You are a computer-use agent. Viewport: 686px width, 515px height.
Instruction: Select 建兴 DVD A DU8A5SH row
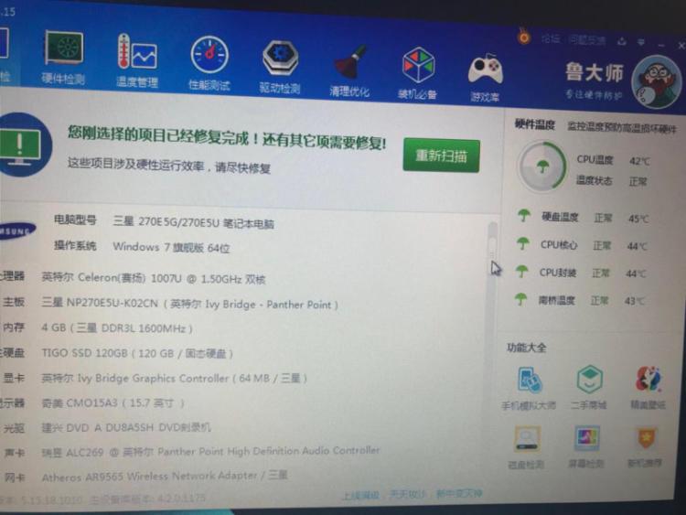[x=106, y=427]
